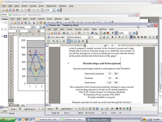This screenshot has height=122, width=162.
Task: Click Draw button in Calc draw toolbar
Action: pos(14,109)
